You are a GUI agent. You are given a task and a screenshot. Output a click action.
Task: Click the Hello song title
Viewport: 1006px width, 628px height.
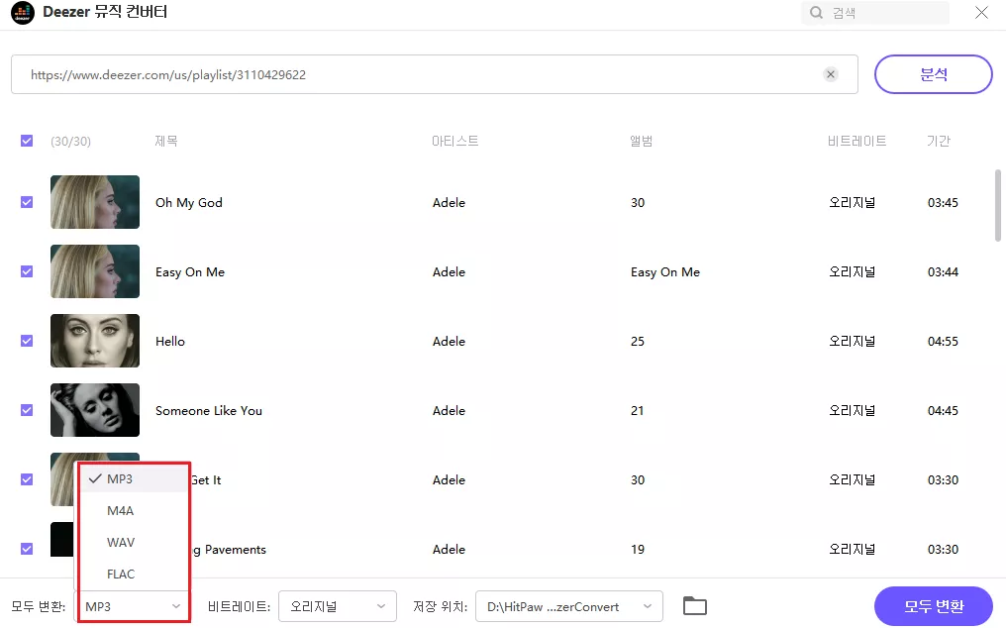pos(170,342)
